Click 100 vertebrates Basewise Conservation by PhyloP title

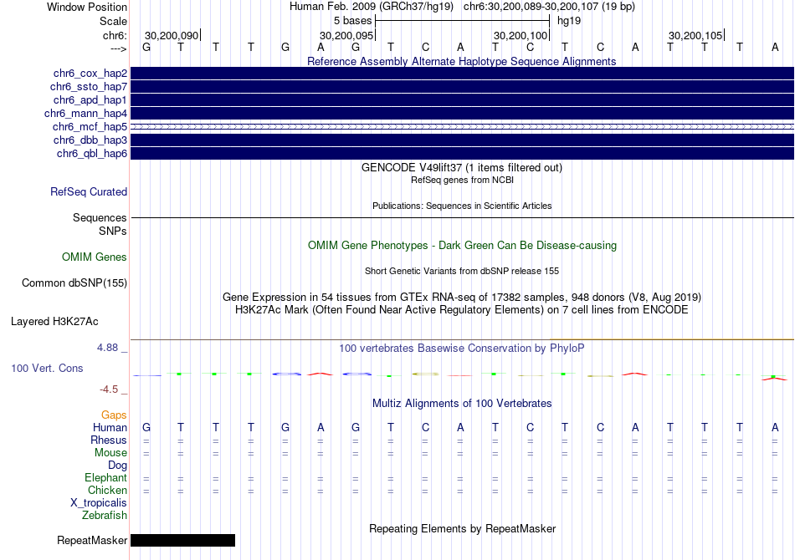462,349
